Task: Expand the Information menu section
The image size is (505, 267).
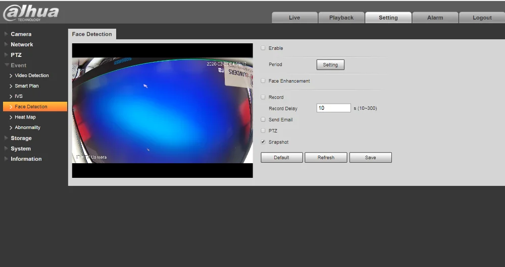Action: 26,159
